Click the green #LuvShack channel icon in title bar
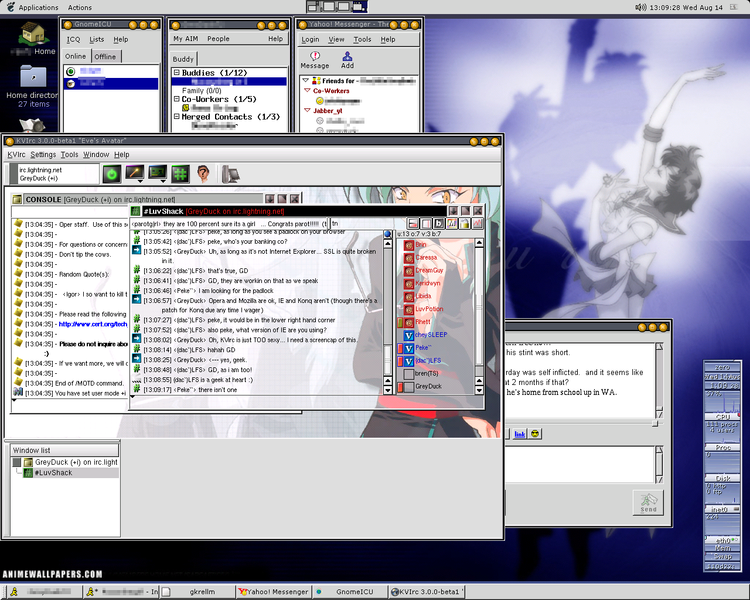This screenshot has width=750, height=600. pyautogui.click(x=135, y=211)
